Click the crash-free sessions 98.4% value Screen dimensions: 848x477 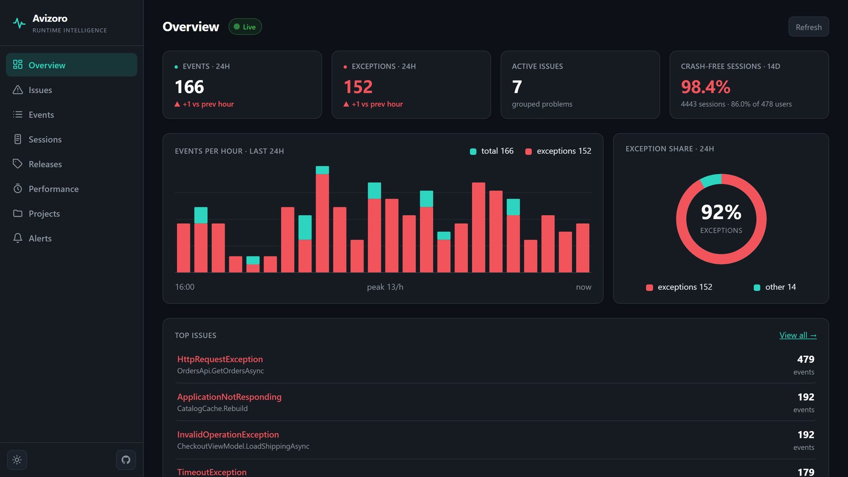(x=705, y=87)
